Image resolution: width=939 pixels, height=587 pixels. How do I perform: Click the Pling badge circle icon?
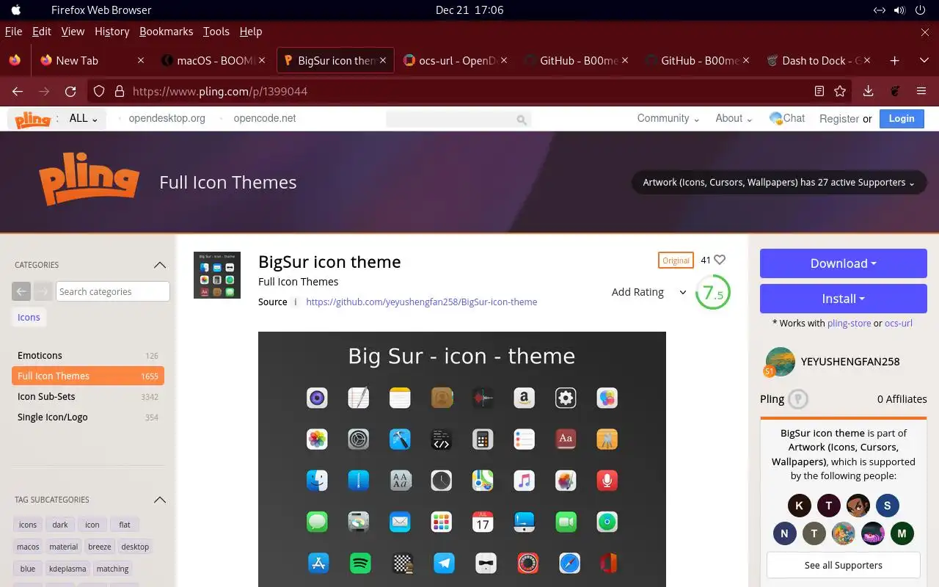coord(798,399)
